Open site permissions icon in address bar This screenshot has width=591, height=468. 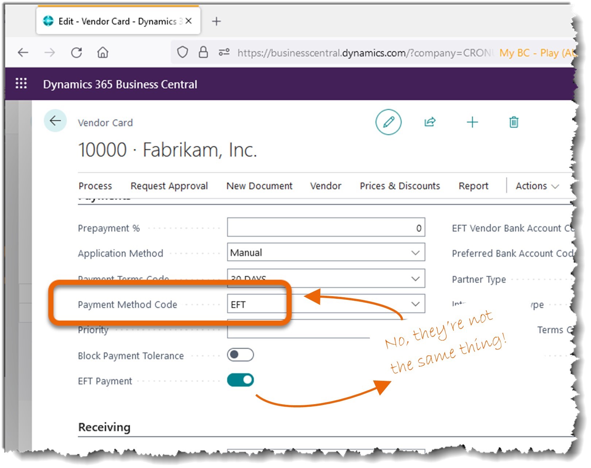pos(224,53)
